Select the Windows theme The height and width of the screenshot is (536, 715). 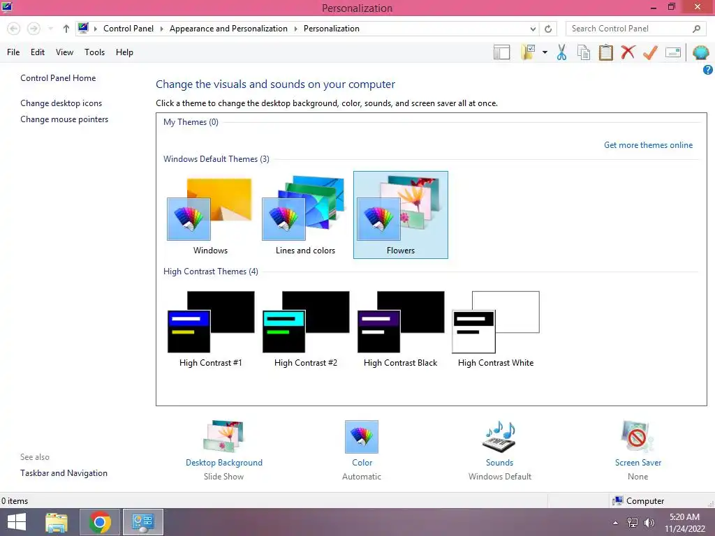tap(210, 215)
